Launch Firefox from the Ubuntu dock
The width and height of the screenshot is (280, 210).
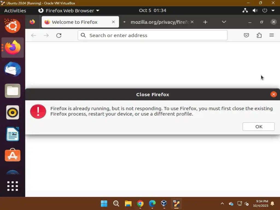[13, 47]
